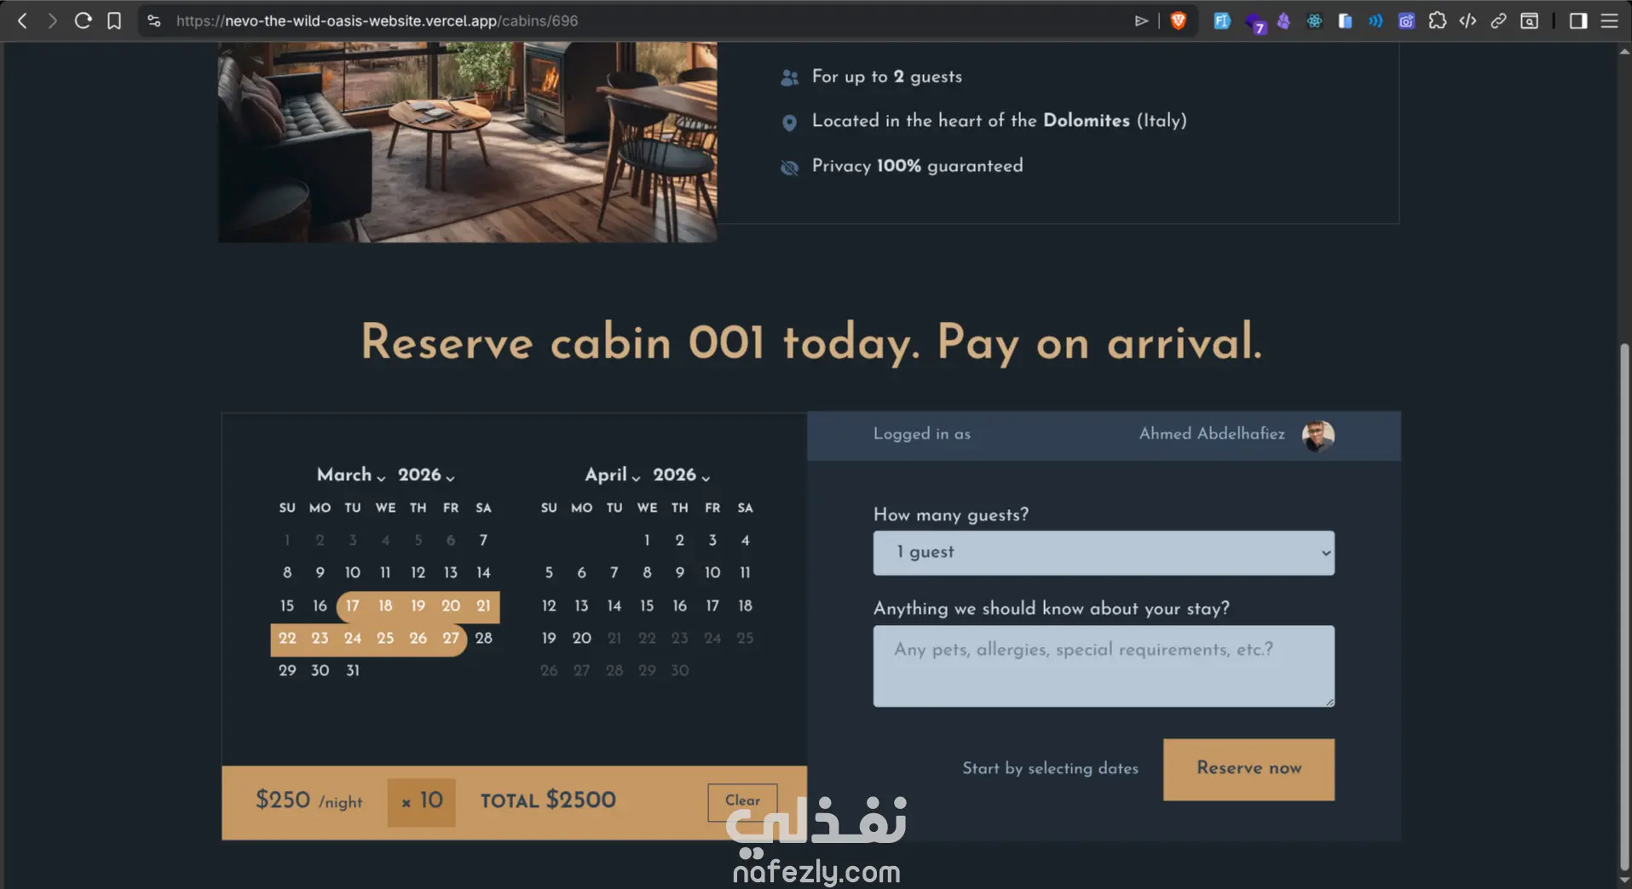Click the React DevTools extension icon
This screenshot has height=889, width=1632.
(x=1314, y=20)
